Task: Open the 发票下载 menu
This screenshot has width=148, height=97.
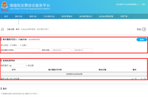Action: 124,17
